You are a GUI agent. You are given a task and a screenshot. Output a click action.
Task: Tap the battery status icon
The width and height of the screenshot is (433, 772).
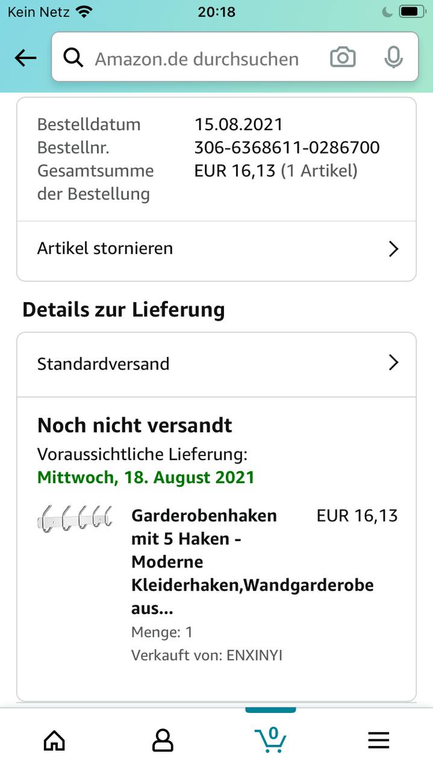411,11
